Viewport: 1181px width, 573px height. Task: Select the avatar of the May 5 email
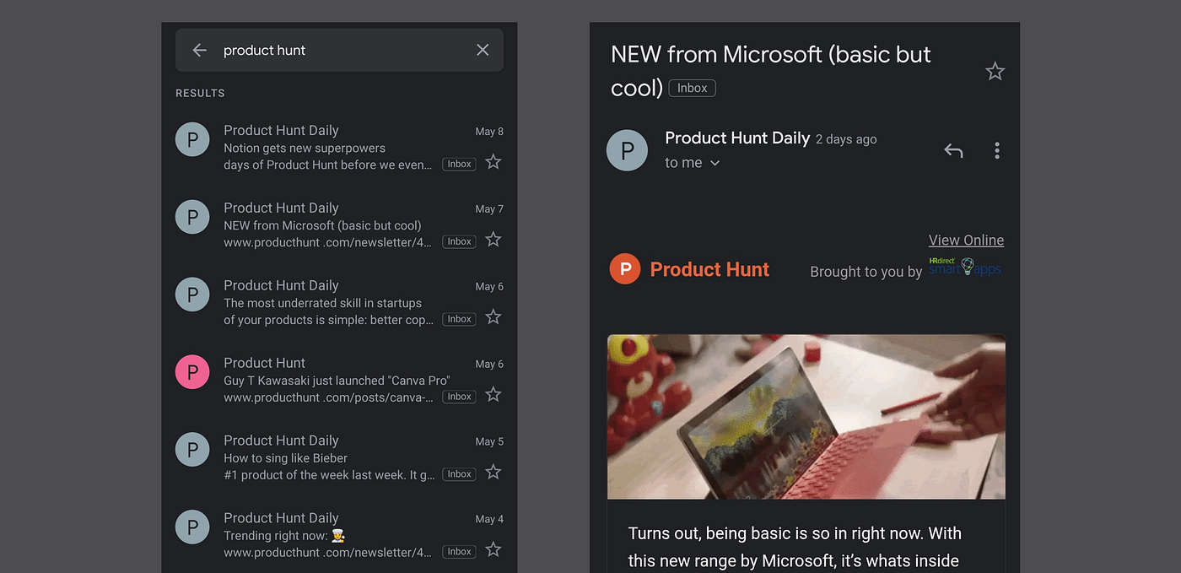pyautogui.click(x=192, y=450)
